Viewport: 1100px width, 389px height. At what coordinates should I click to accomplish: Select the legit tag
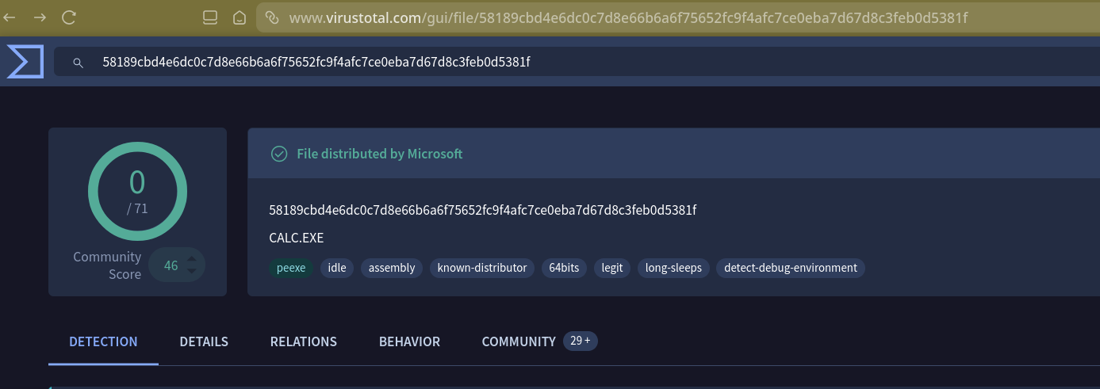coord(612,268)
